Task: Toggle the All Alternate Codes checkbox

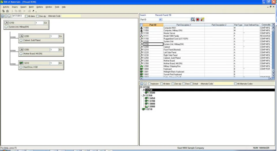Action: point(235,84)
